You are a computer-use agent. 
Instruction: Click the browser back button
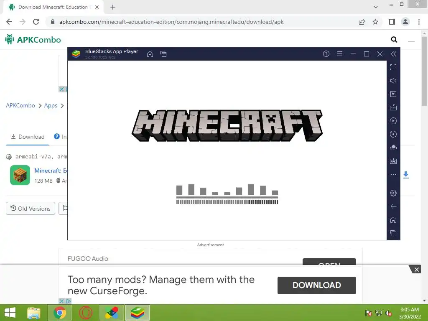9,22
